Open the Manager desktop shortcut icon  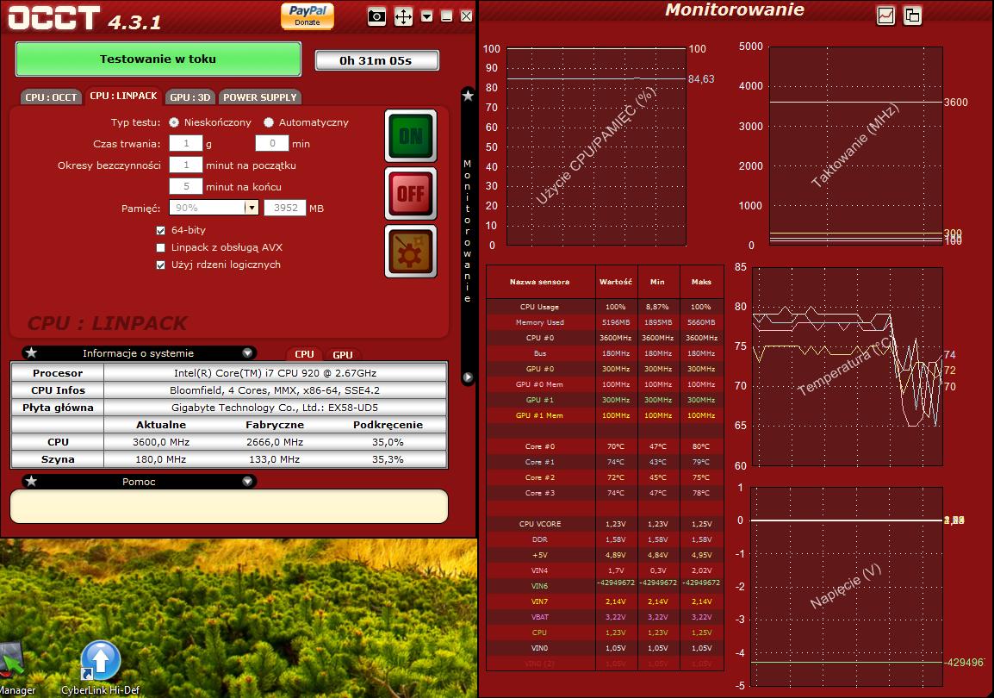pos(14,668)
